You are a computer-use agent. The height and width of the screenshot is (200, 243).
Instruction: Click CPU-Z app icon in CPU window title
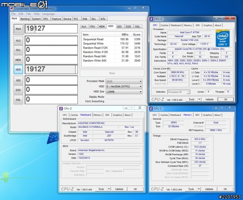coord(151,19)
